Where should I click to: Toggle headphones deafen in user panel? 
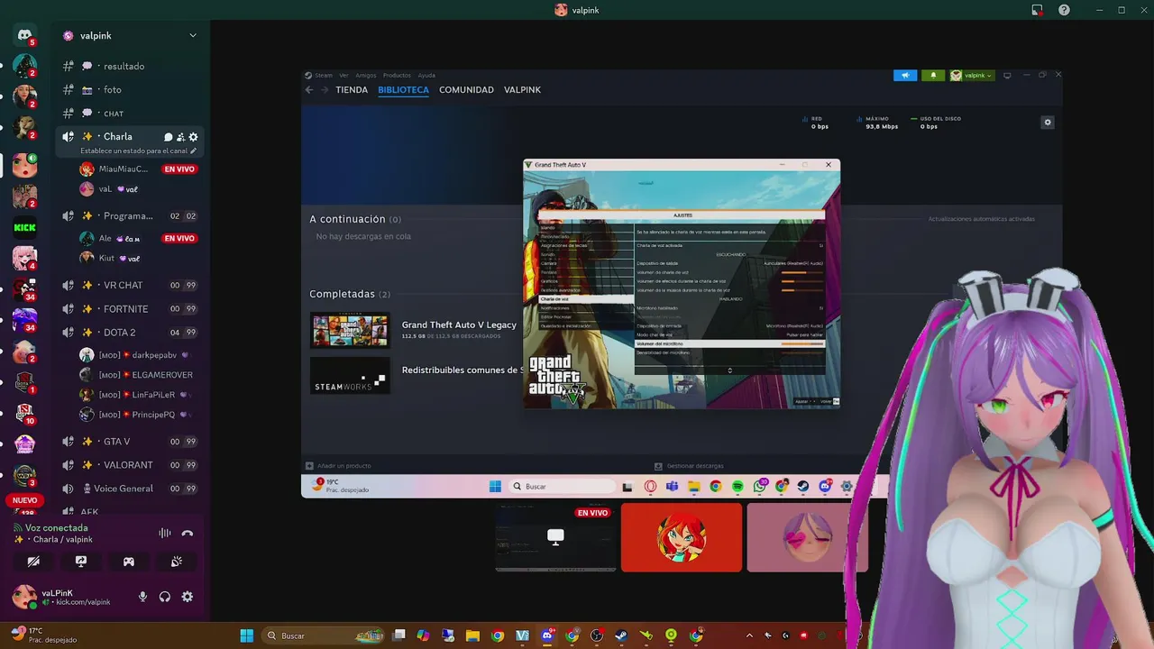(165, 597)
